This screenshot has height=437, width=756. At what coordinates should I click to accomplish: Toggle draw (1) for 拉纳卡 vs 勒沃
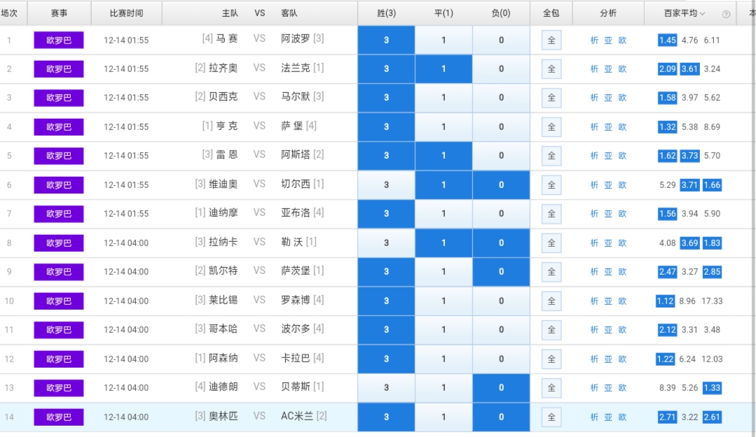coord(444,243)
